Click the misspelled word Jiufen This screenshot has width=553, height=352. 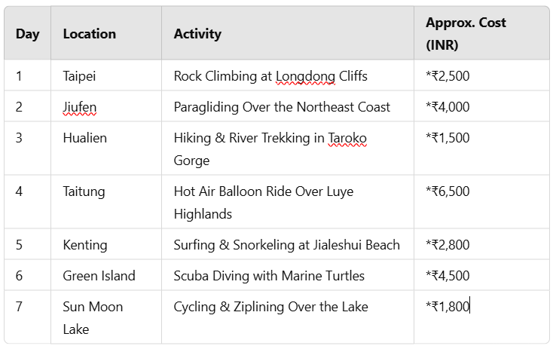coord(79,107)
